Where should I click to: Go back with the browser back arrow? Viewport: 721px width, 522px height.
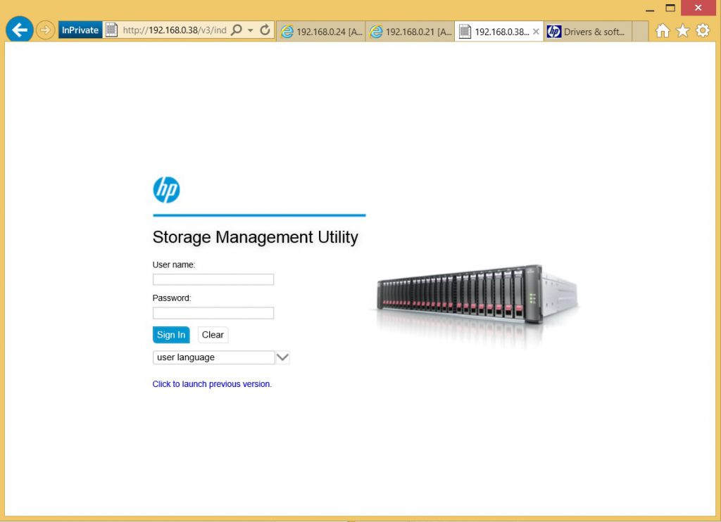[x=19, y=30]
